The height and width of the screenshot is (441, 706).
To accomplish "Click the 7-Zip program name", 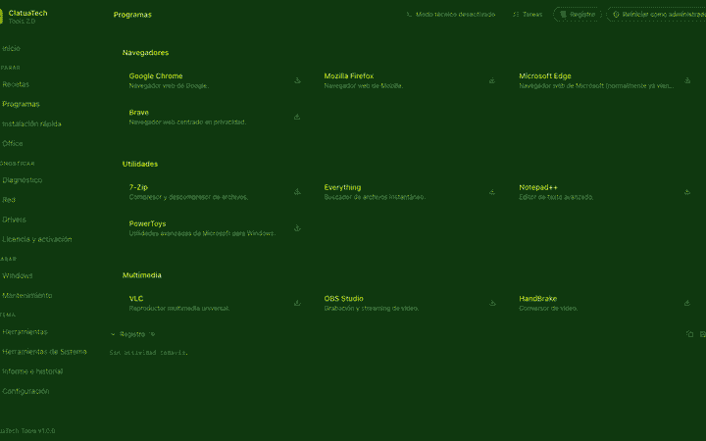I will tap(138, 187).
